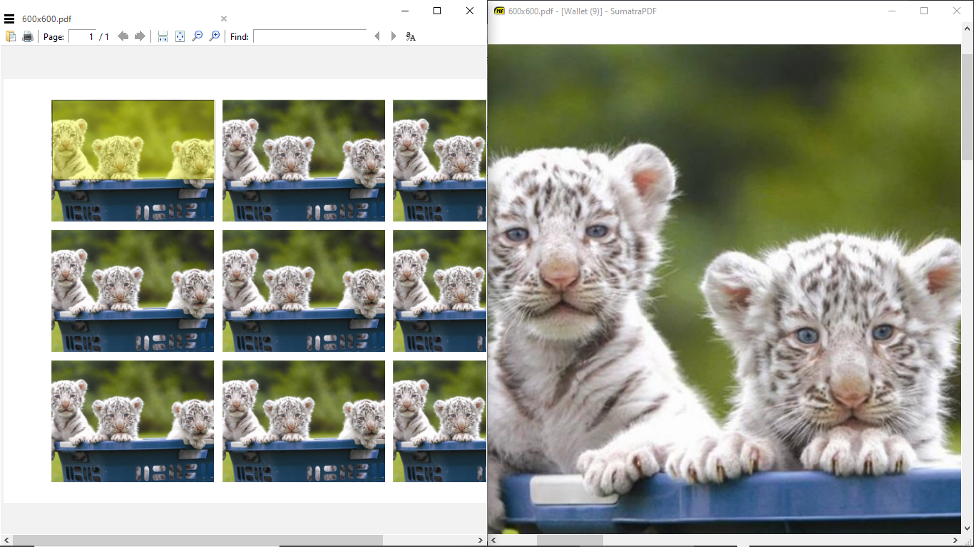Click the find previous arrow
974x547 pixels.
tap(377, 36)
